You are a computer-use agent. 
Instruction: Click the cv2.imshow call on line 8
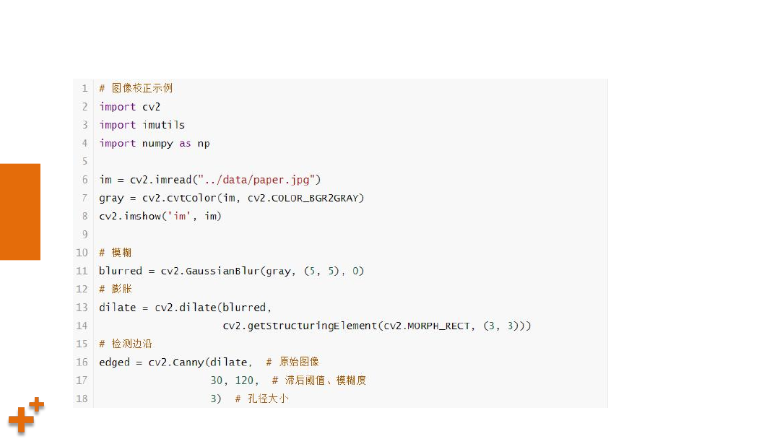tap(160, 217)
